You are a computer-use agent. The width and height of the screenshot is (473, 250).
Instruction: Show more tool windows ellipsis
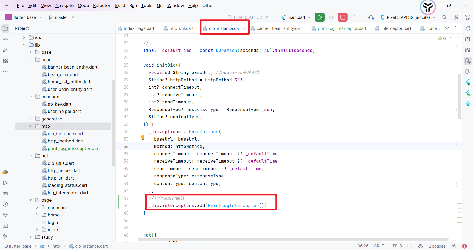coord(5,72)
